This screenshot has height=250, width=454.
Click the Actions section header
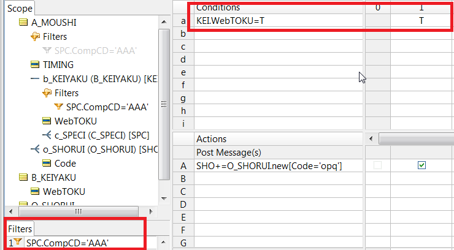[279, 139]
